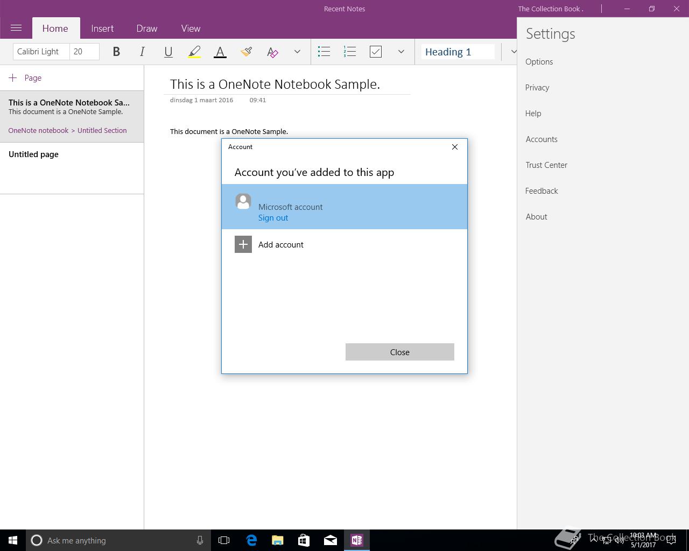Click the Add account plus icon

pyautogui.click(x=243, y=244)
